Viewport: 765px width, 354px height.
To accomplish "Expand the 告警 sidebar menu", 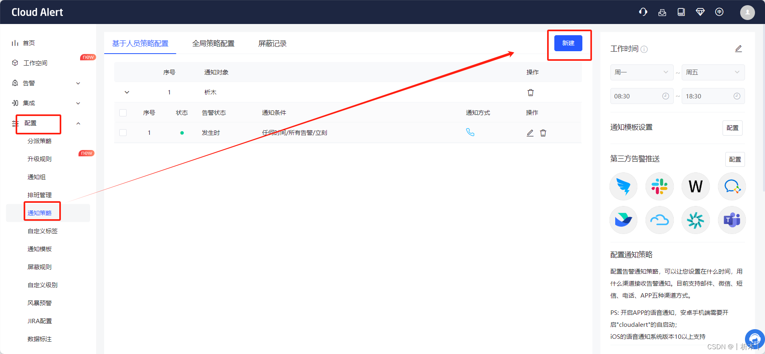I will [78, 83].
